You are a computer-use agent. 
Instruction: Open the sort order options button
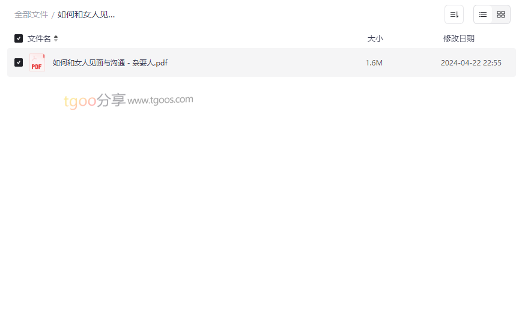(x=454, y=14)
